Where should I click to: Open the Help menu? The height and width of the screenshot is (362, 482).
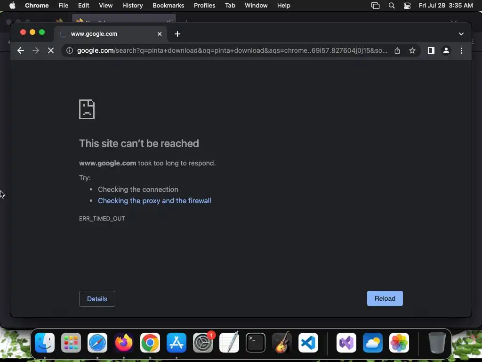coord(283,6)
